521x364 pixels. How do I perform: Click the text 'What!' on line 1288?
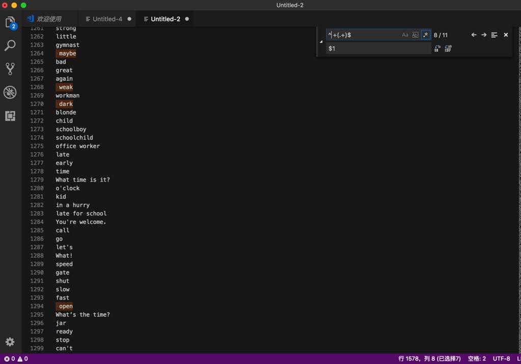point(64,256)
